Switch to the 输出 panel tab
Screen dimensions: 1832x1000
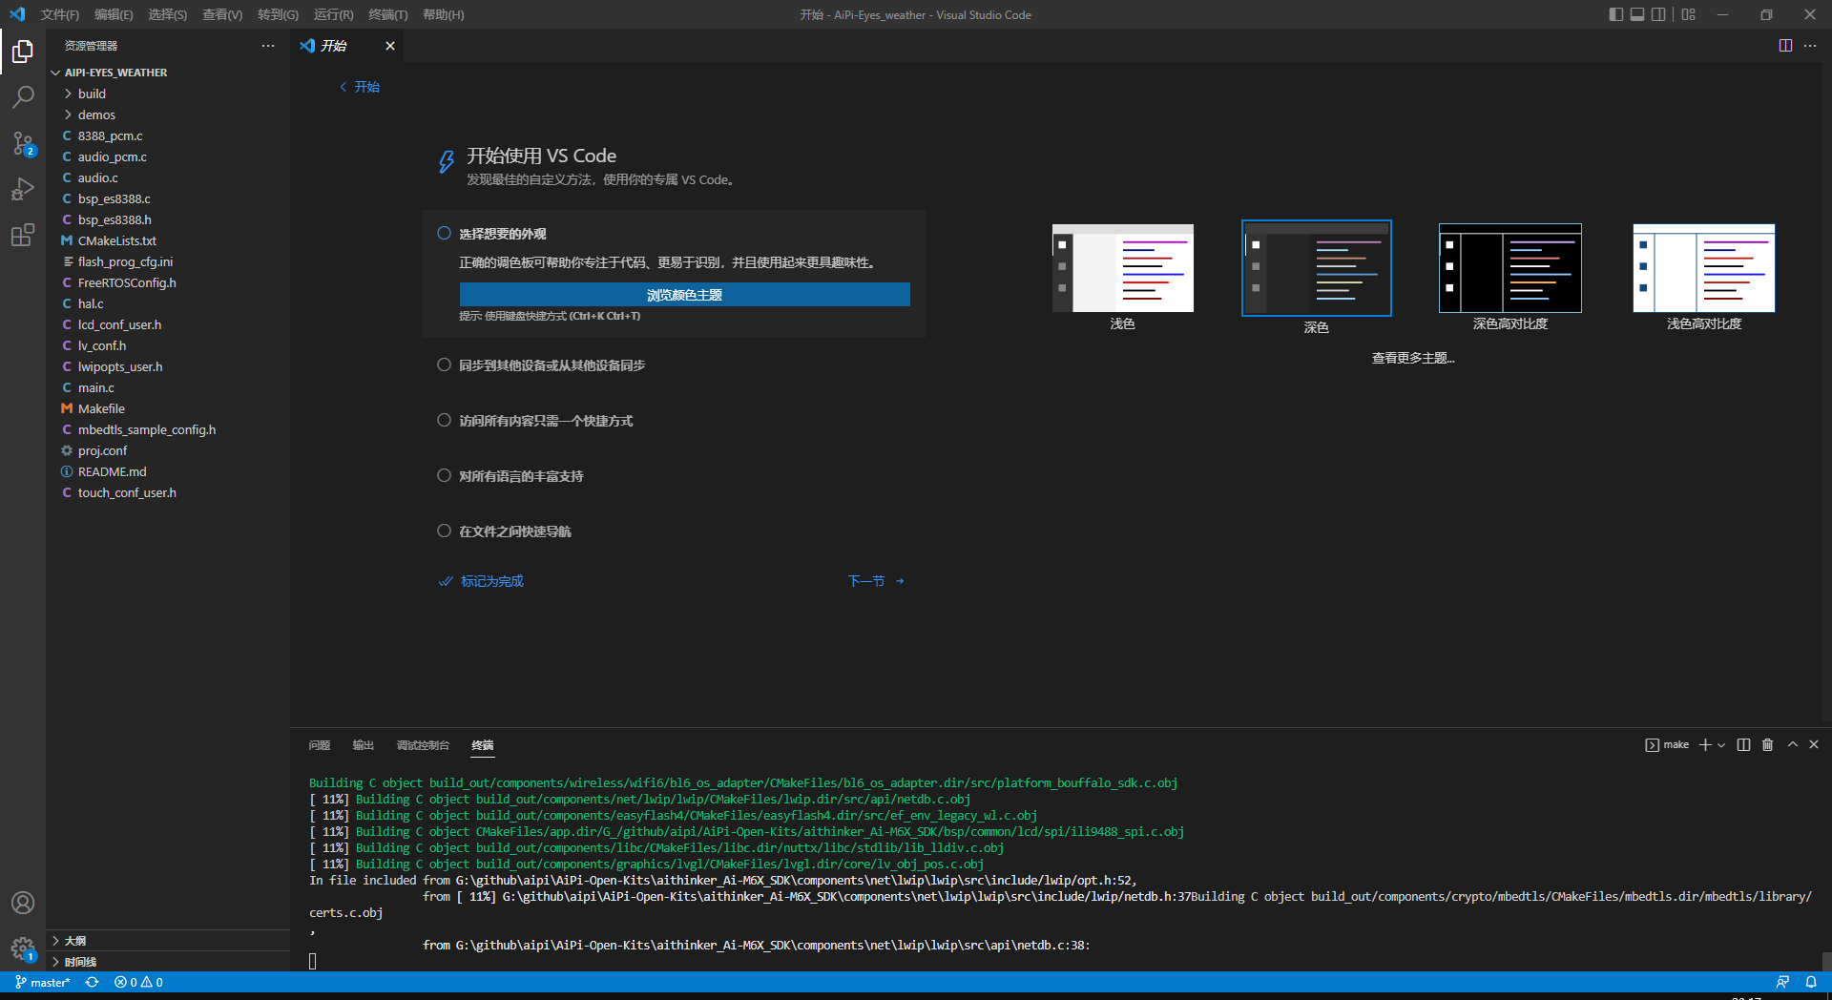(x=364, y=745)
